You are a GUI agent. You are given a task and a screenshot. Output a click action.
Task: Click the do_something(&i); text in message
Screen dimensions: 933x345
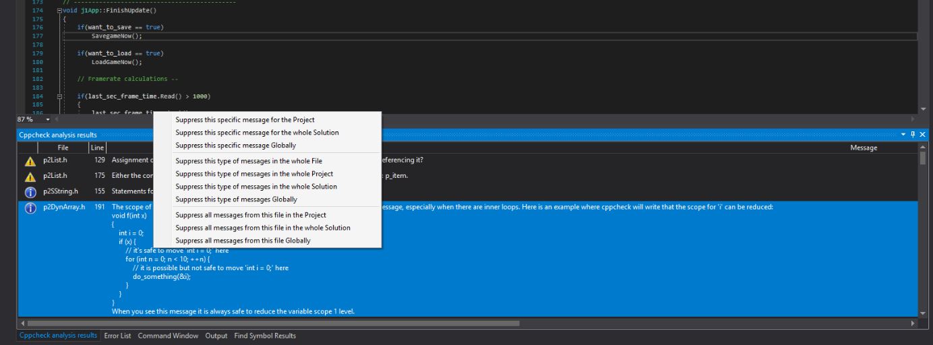[x=161, y=276]
